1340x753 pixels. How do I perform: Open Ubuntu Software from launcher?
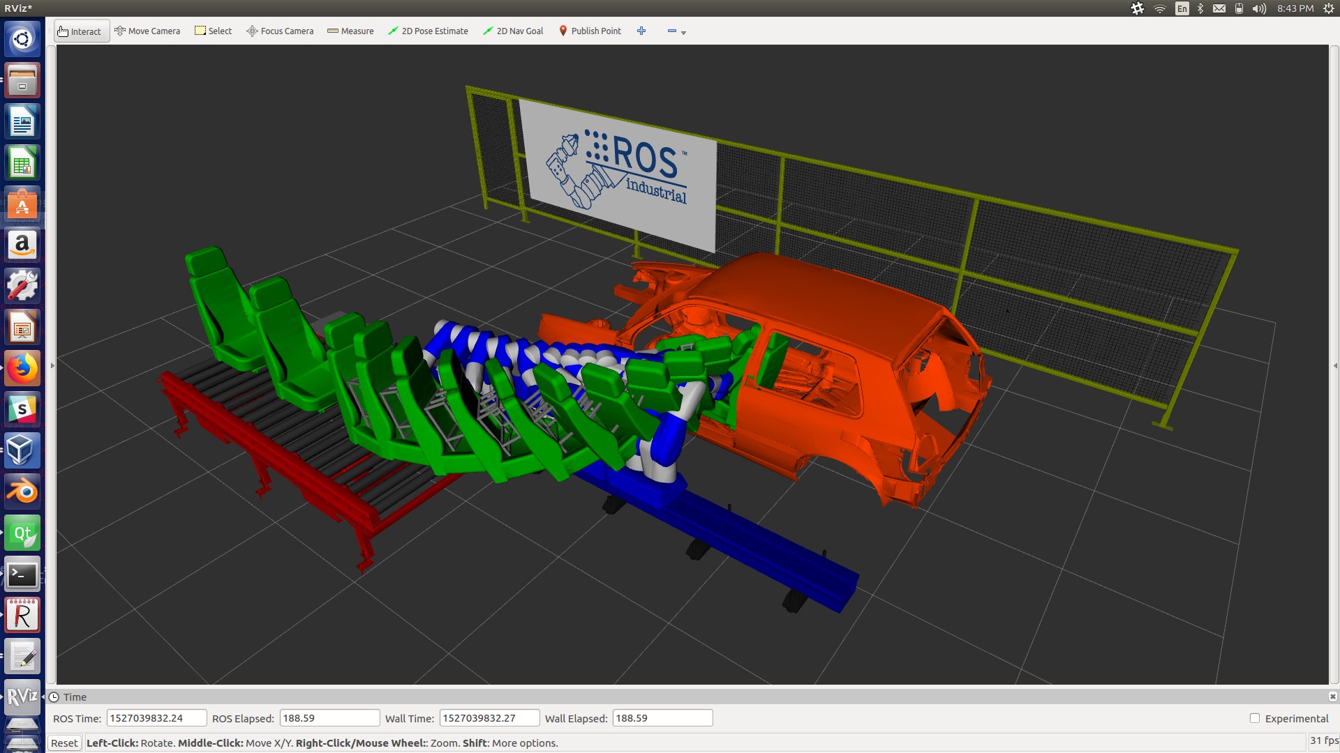22,204
